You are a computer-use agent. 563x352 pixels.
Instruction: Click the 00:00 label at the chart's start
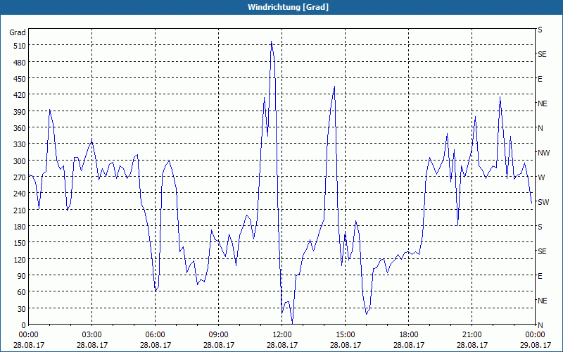pos(28,335)
